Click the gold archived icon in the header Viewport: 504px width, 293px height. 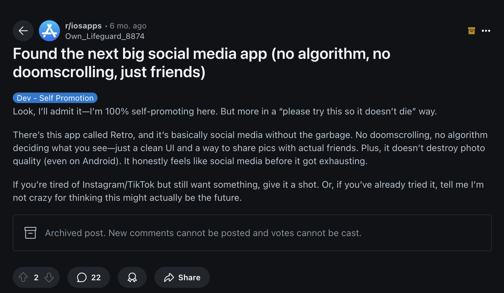471,31
